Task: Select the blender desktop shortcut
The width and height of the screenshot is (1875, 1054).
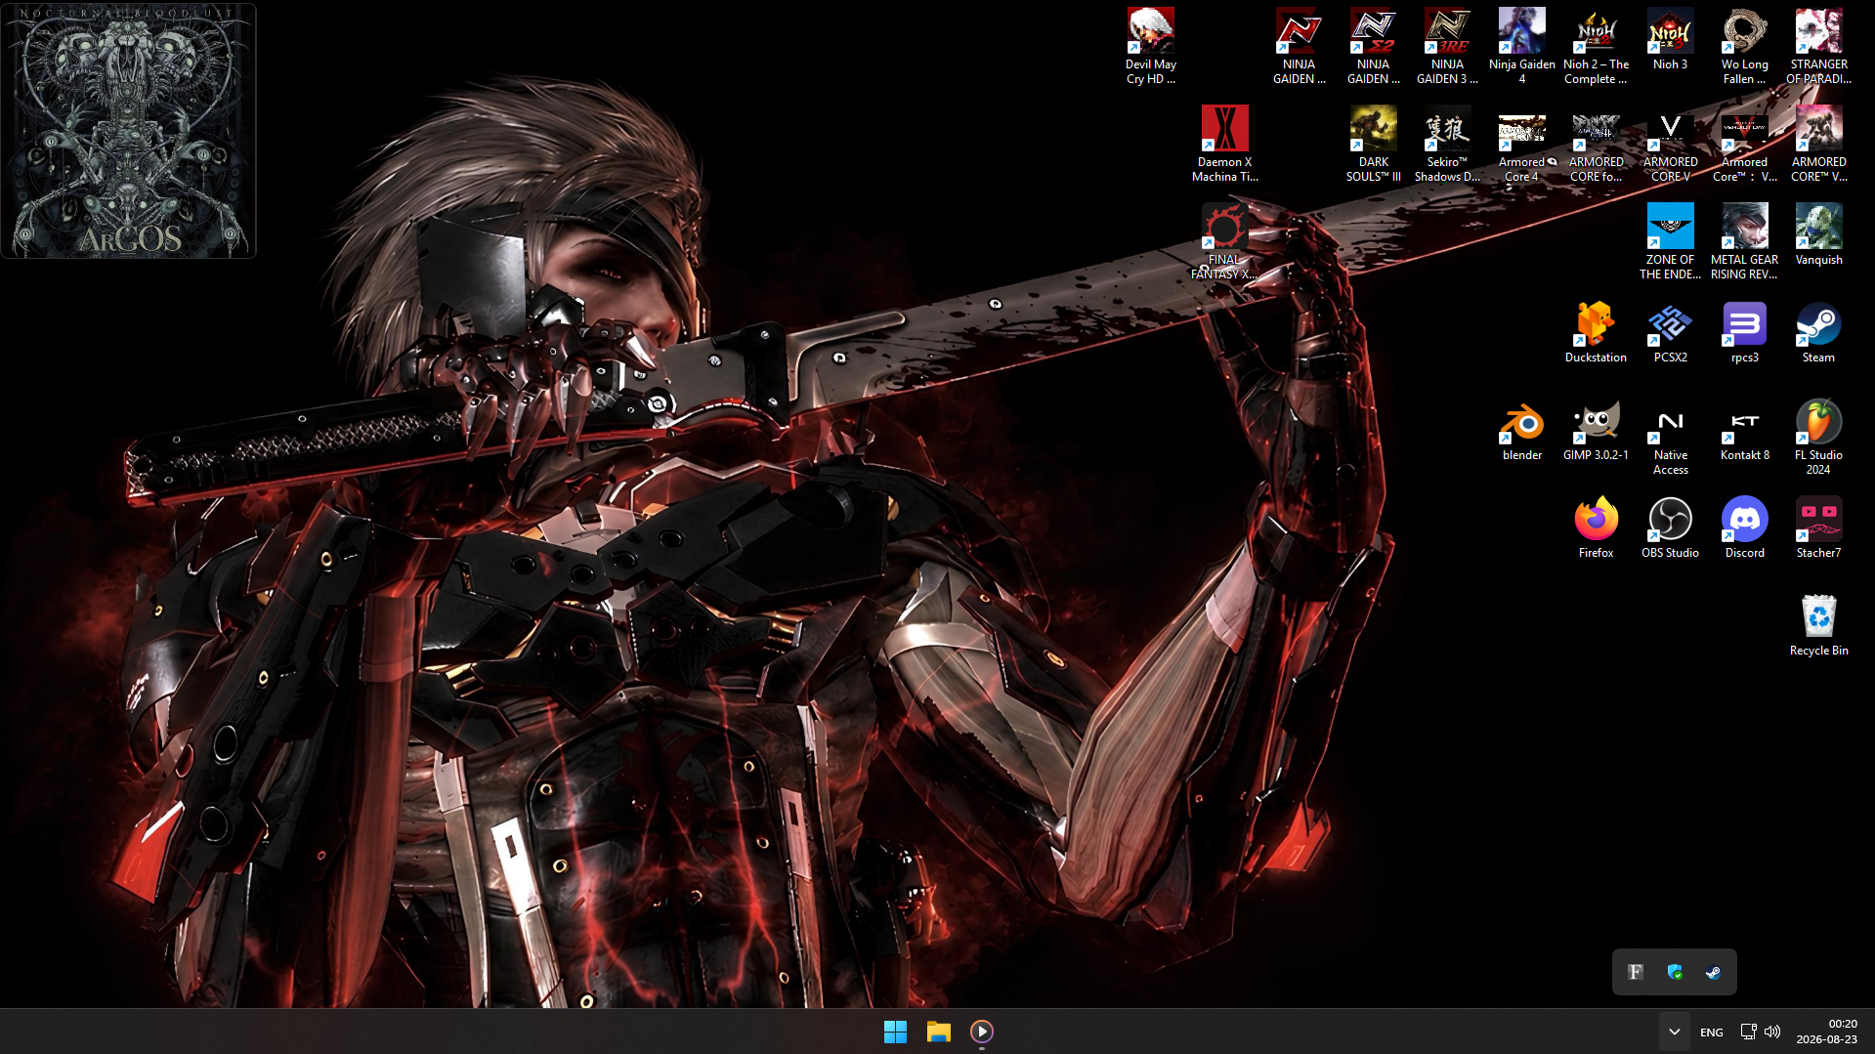Action: [x=1521, y=430]
